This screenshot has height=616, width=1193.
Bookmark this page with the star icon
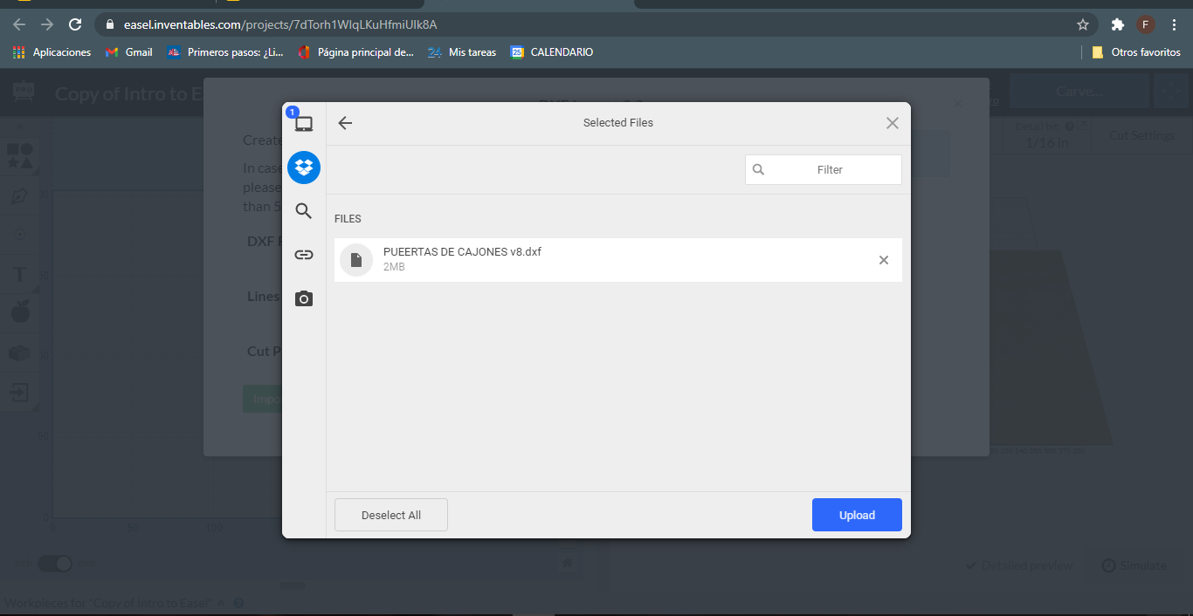point(1083,24)
